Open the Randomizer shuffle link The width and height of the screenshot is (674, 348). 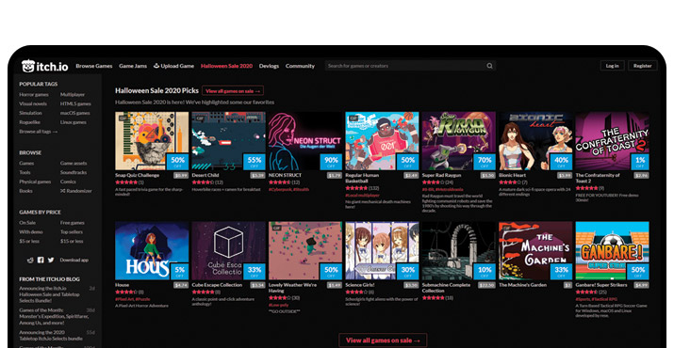click(76, 191)
